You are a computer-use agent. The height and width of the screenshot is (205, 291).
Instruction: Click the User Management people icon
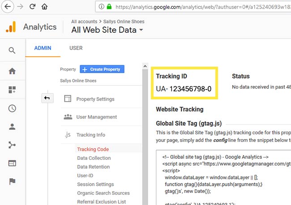(68, 117)
